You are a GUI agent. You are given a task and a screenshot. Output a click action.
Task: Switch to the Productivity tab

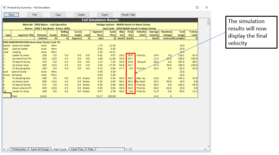pos(19,149)
